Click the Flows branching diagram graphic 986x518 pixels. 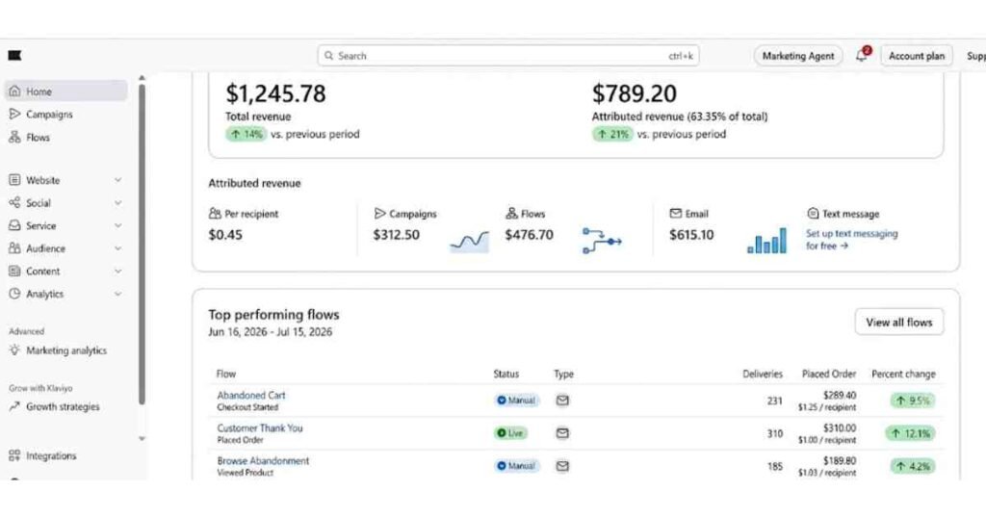pos(602,242)
